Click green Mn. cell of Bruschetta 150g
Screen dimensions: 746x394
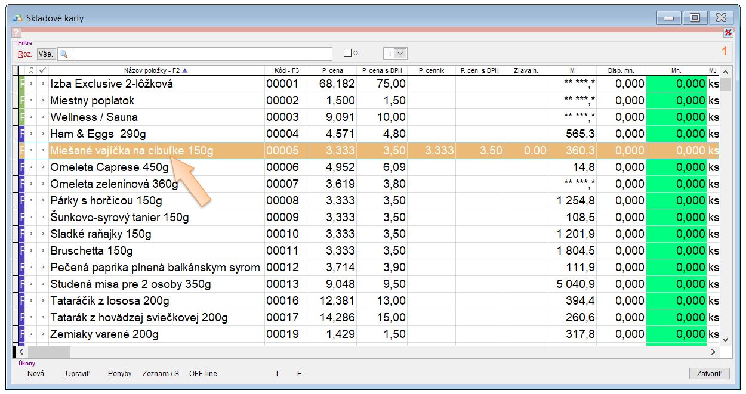click(x=676, y=251)
